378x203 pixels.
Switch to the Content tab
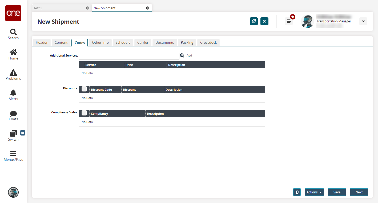61,42
